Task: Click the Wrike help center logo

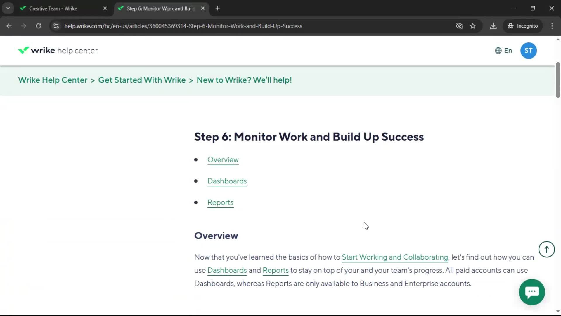Action: (58, 51)
